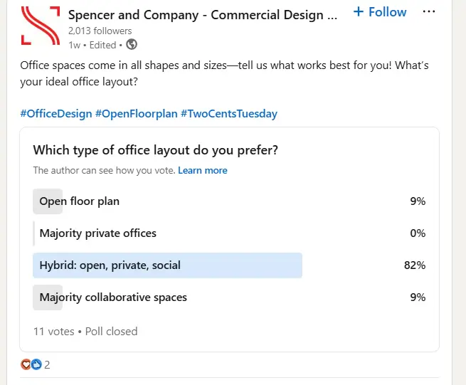This screenshot has height=385, width=466.
Task: Select the Open floor plan poll option
Action: [x=79, y=201]
